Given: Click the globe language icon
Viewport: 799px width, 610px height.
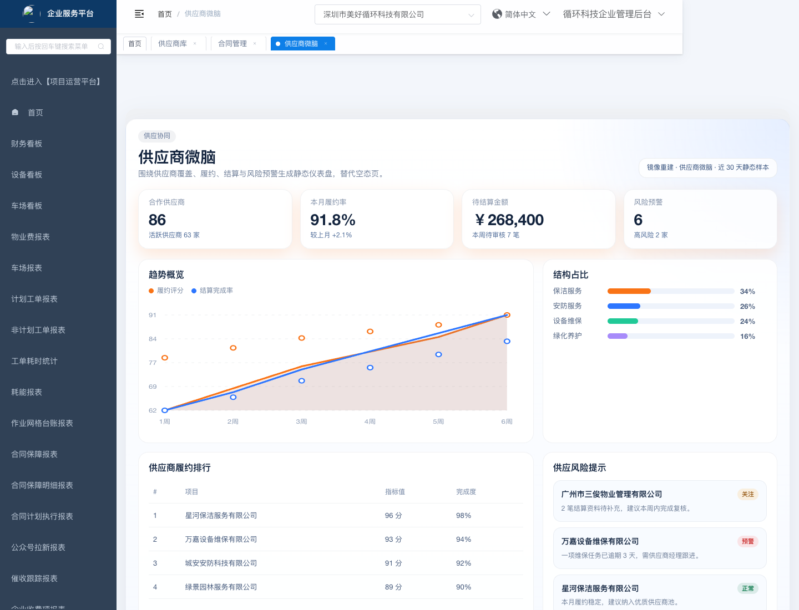Looking at the screenshot, I should click(497, 14).
